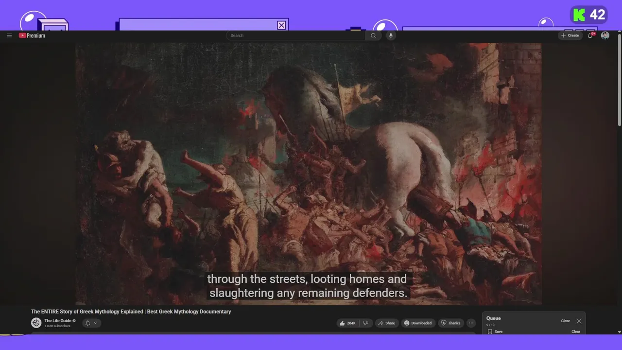The image size is (622, 350).
Task: Open the Create menu
Action: coord(570,35)
